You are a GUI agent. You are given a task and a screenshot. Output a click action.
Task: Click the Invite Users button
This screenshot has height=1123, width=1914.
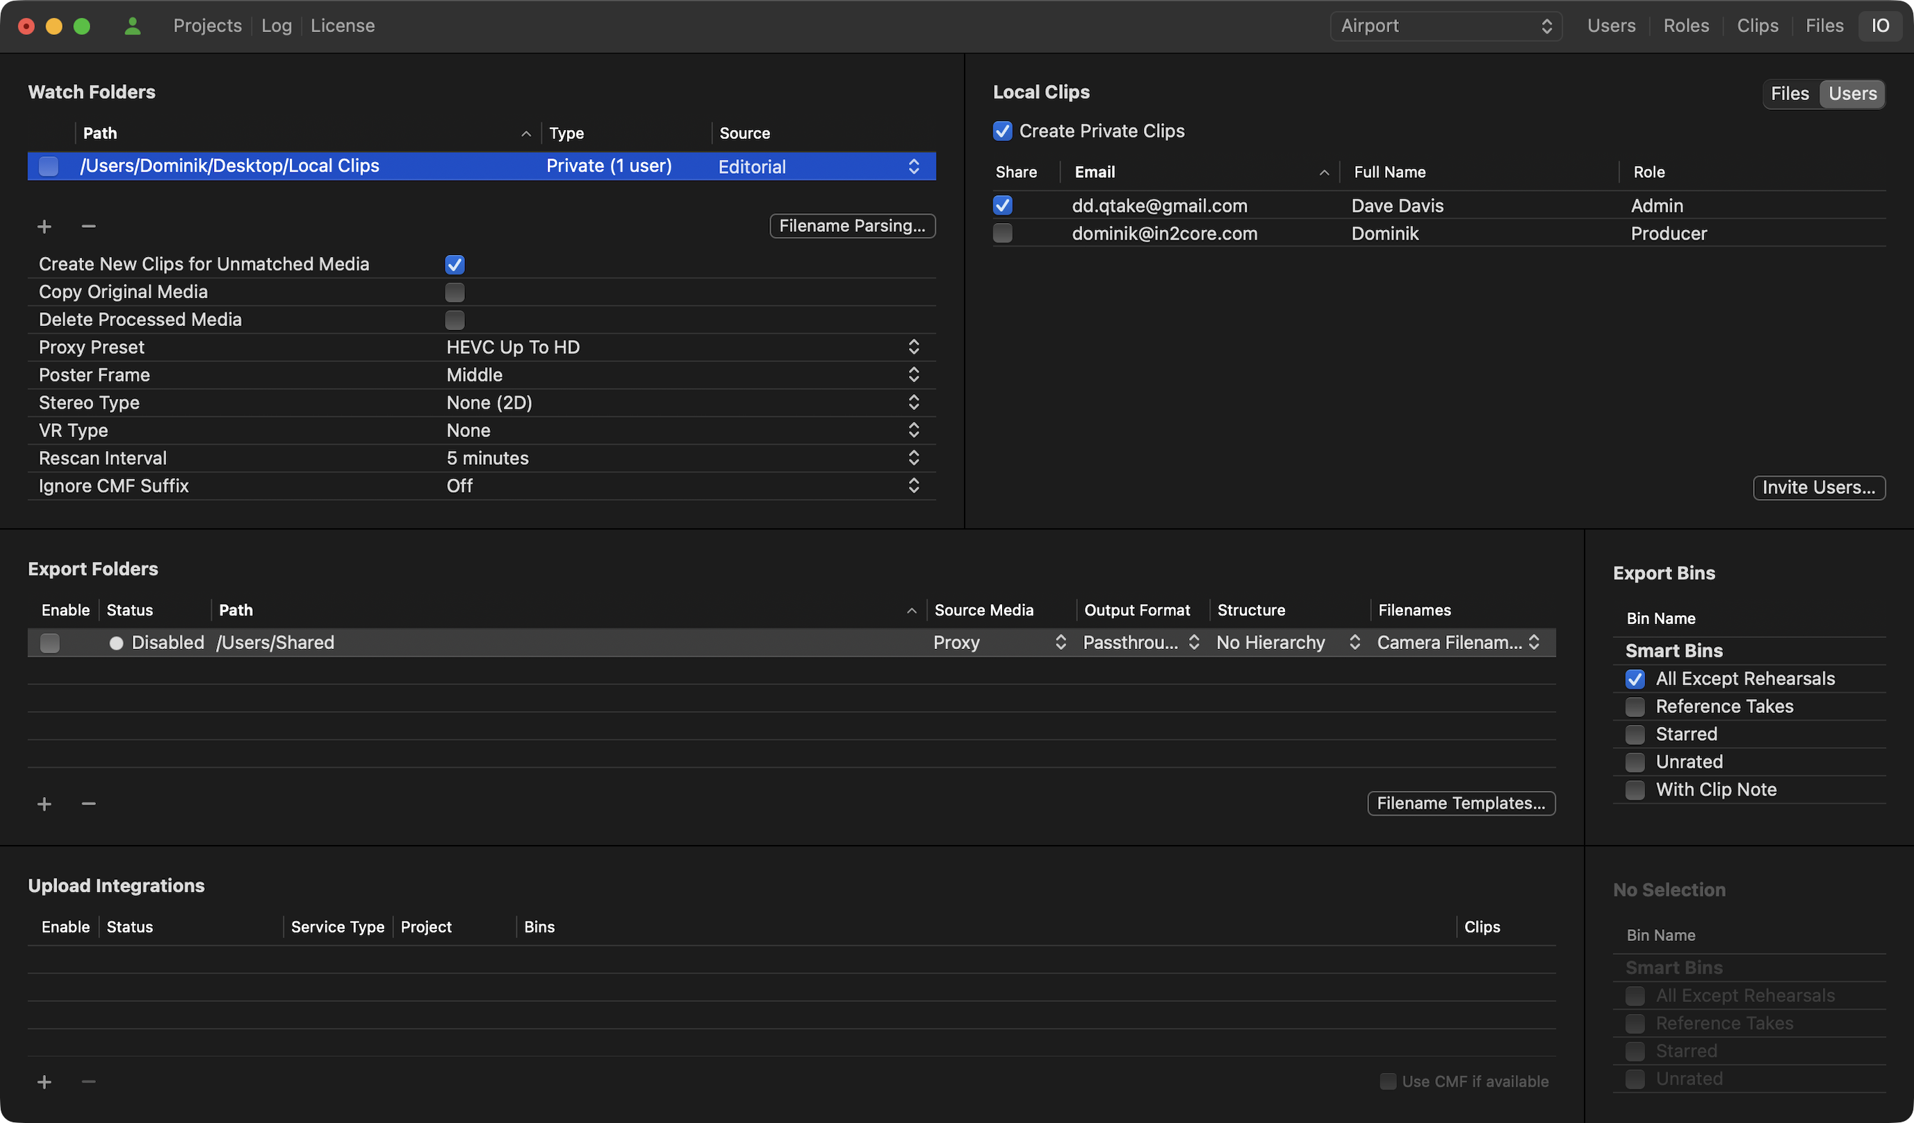[1818, 487]
